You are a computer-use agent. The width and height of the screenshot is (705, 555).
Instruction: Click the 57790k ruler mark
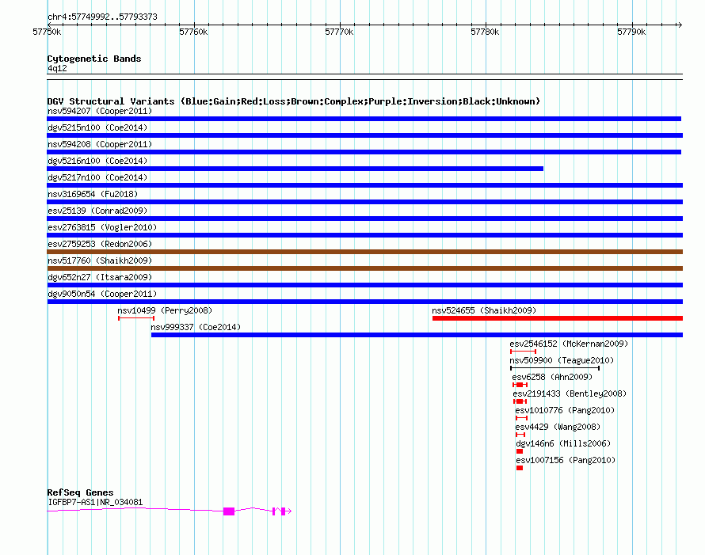coord(631,32)
